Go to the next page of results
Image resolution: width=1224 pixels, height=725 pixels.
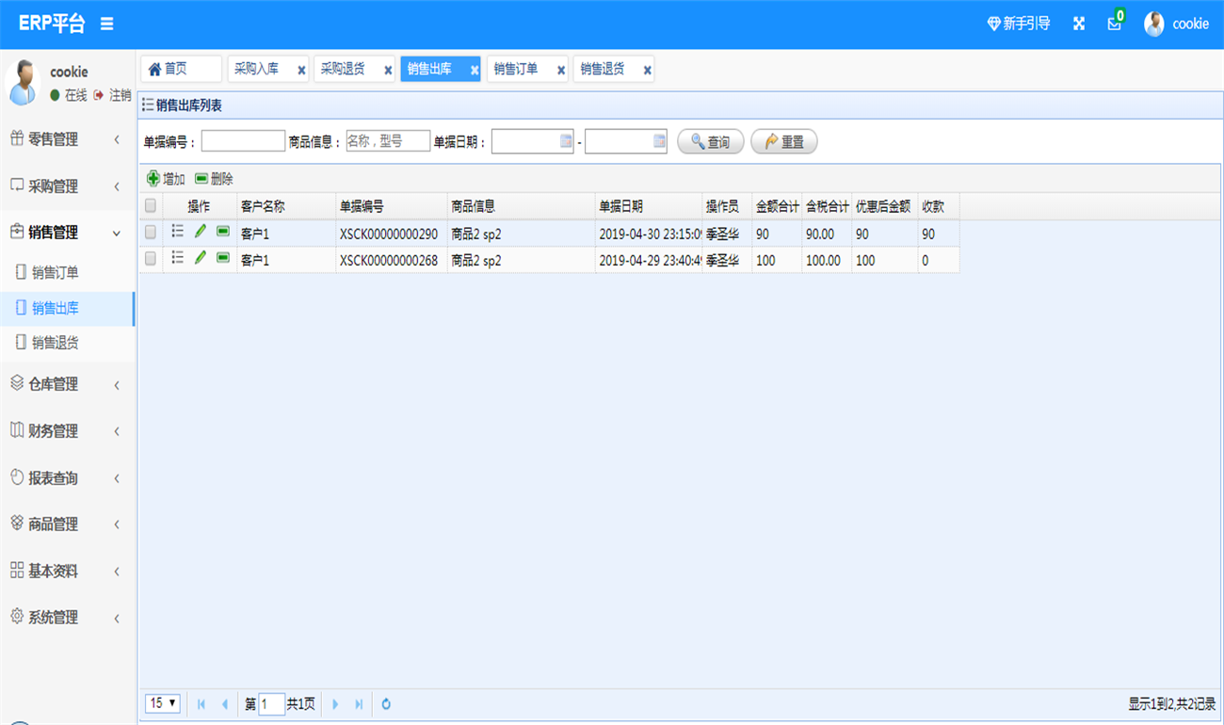click(336, 704)
